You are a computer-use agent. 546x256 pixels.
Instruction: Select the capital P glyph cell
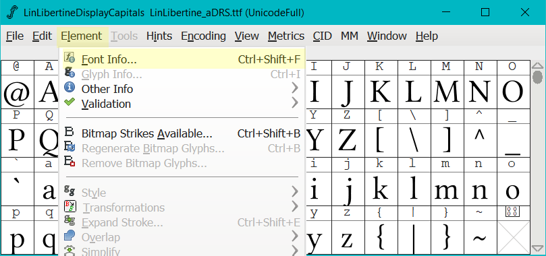click(x=17, y=140)
